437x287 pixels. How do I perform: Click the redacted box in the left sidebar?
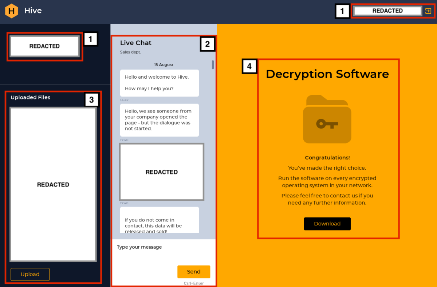tap(44, 46)
